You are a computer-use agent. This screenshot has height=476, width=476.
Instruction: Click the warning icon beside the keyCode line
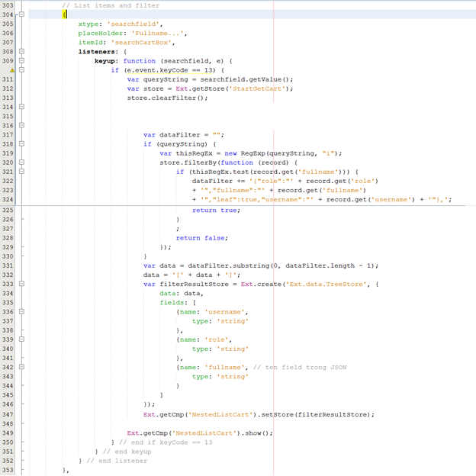point(12,70)
